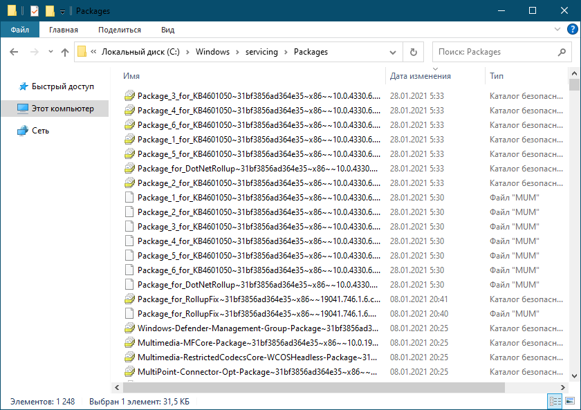Expand the address bar history dropdown
The width and height of the screenshot is (581, 410).
click(x=393, y=53)
